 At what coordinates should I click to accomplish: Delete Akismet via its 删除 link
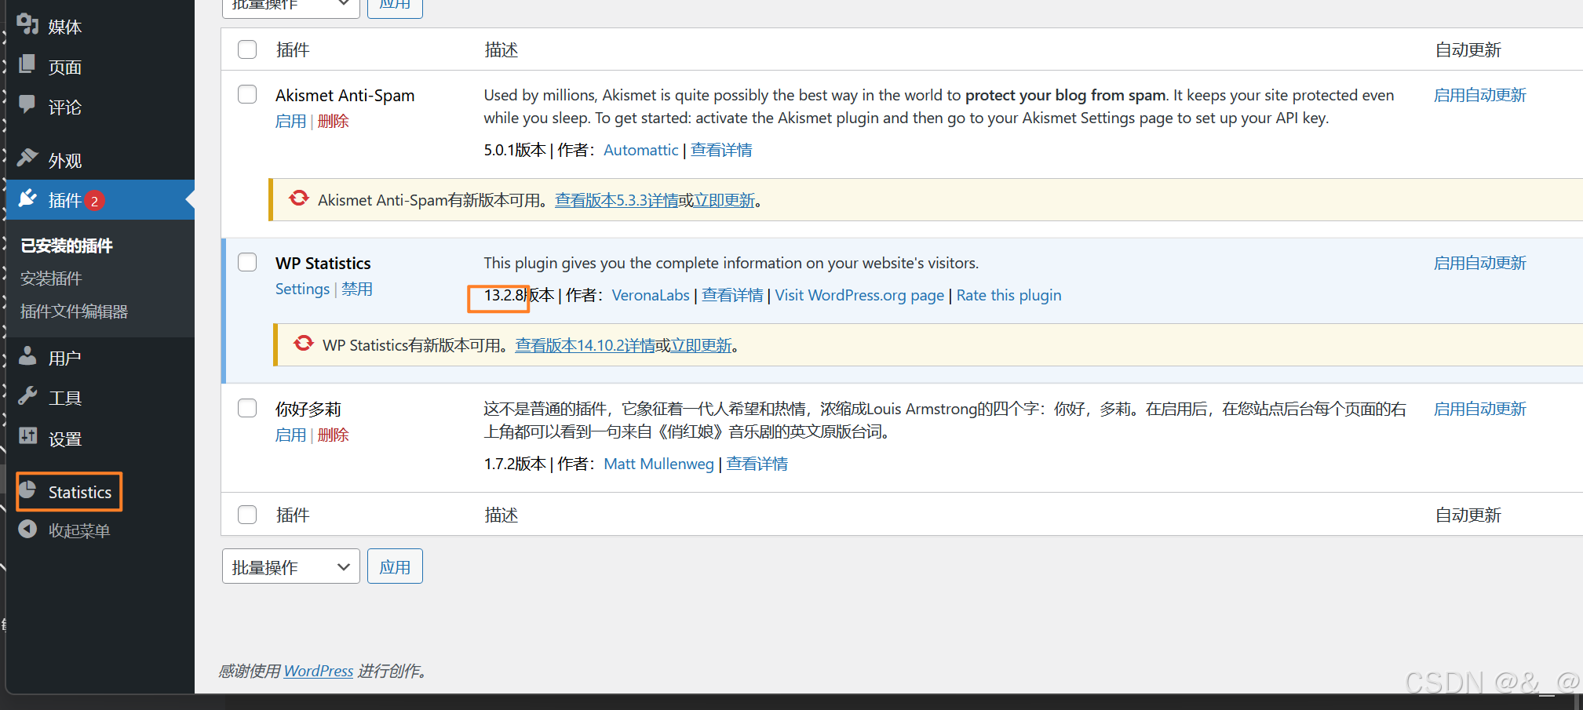click(x=334, y=122)
